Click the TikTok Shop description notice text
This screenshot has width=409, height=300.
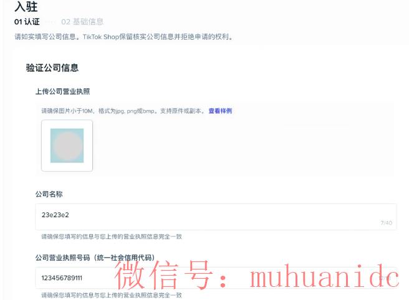tap(123, 37)
